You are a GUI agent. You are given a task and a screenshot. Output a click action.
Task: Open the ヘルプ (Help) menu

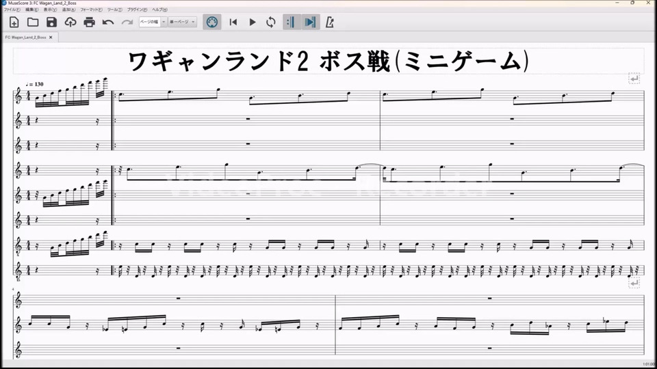coord(159,9)
